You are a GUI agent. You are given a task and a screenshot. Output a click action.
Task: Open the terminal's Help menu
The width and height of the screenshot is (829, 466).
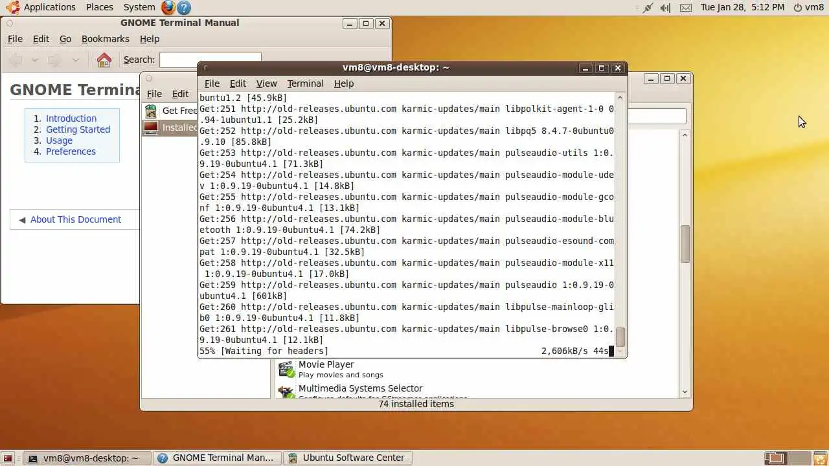(x=344, y=83)
